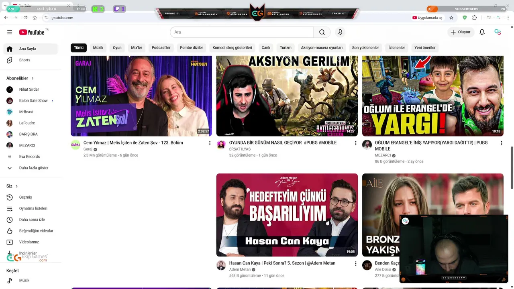
Task: Select the İzlenenler filter chip
Action: click(397, 47)
